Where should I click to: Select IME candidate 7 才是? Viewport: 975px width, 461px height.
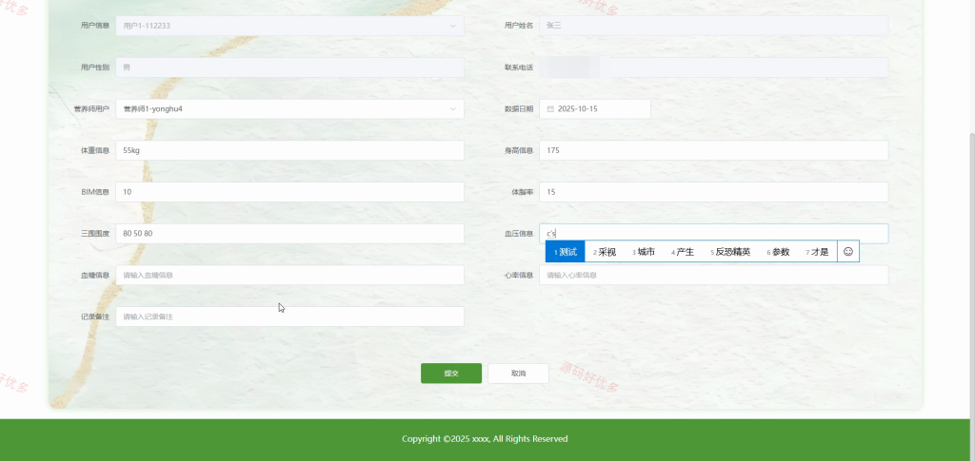[817, 252]
